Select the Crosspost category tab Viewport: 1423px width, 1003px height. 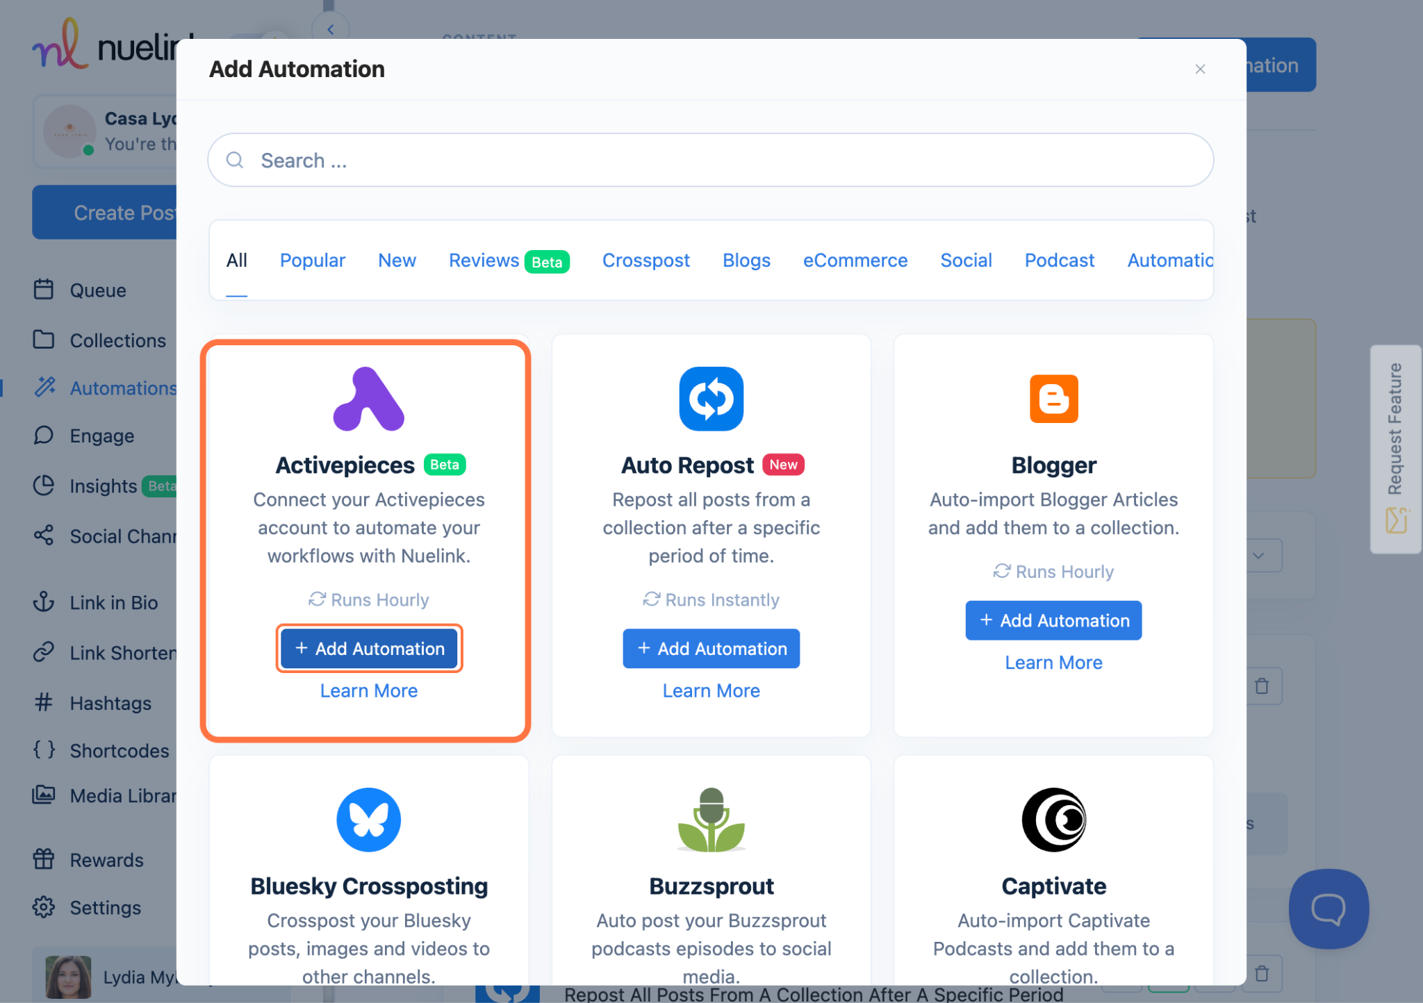pyautogui.click(x=645, y=260)
